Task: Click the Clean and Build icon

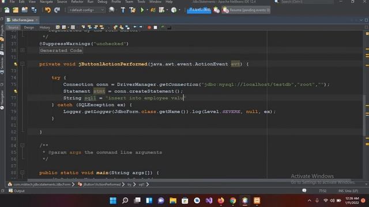Action: [x=133, y=10]
